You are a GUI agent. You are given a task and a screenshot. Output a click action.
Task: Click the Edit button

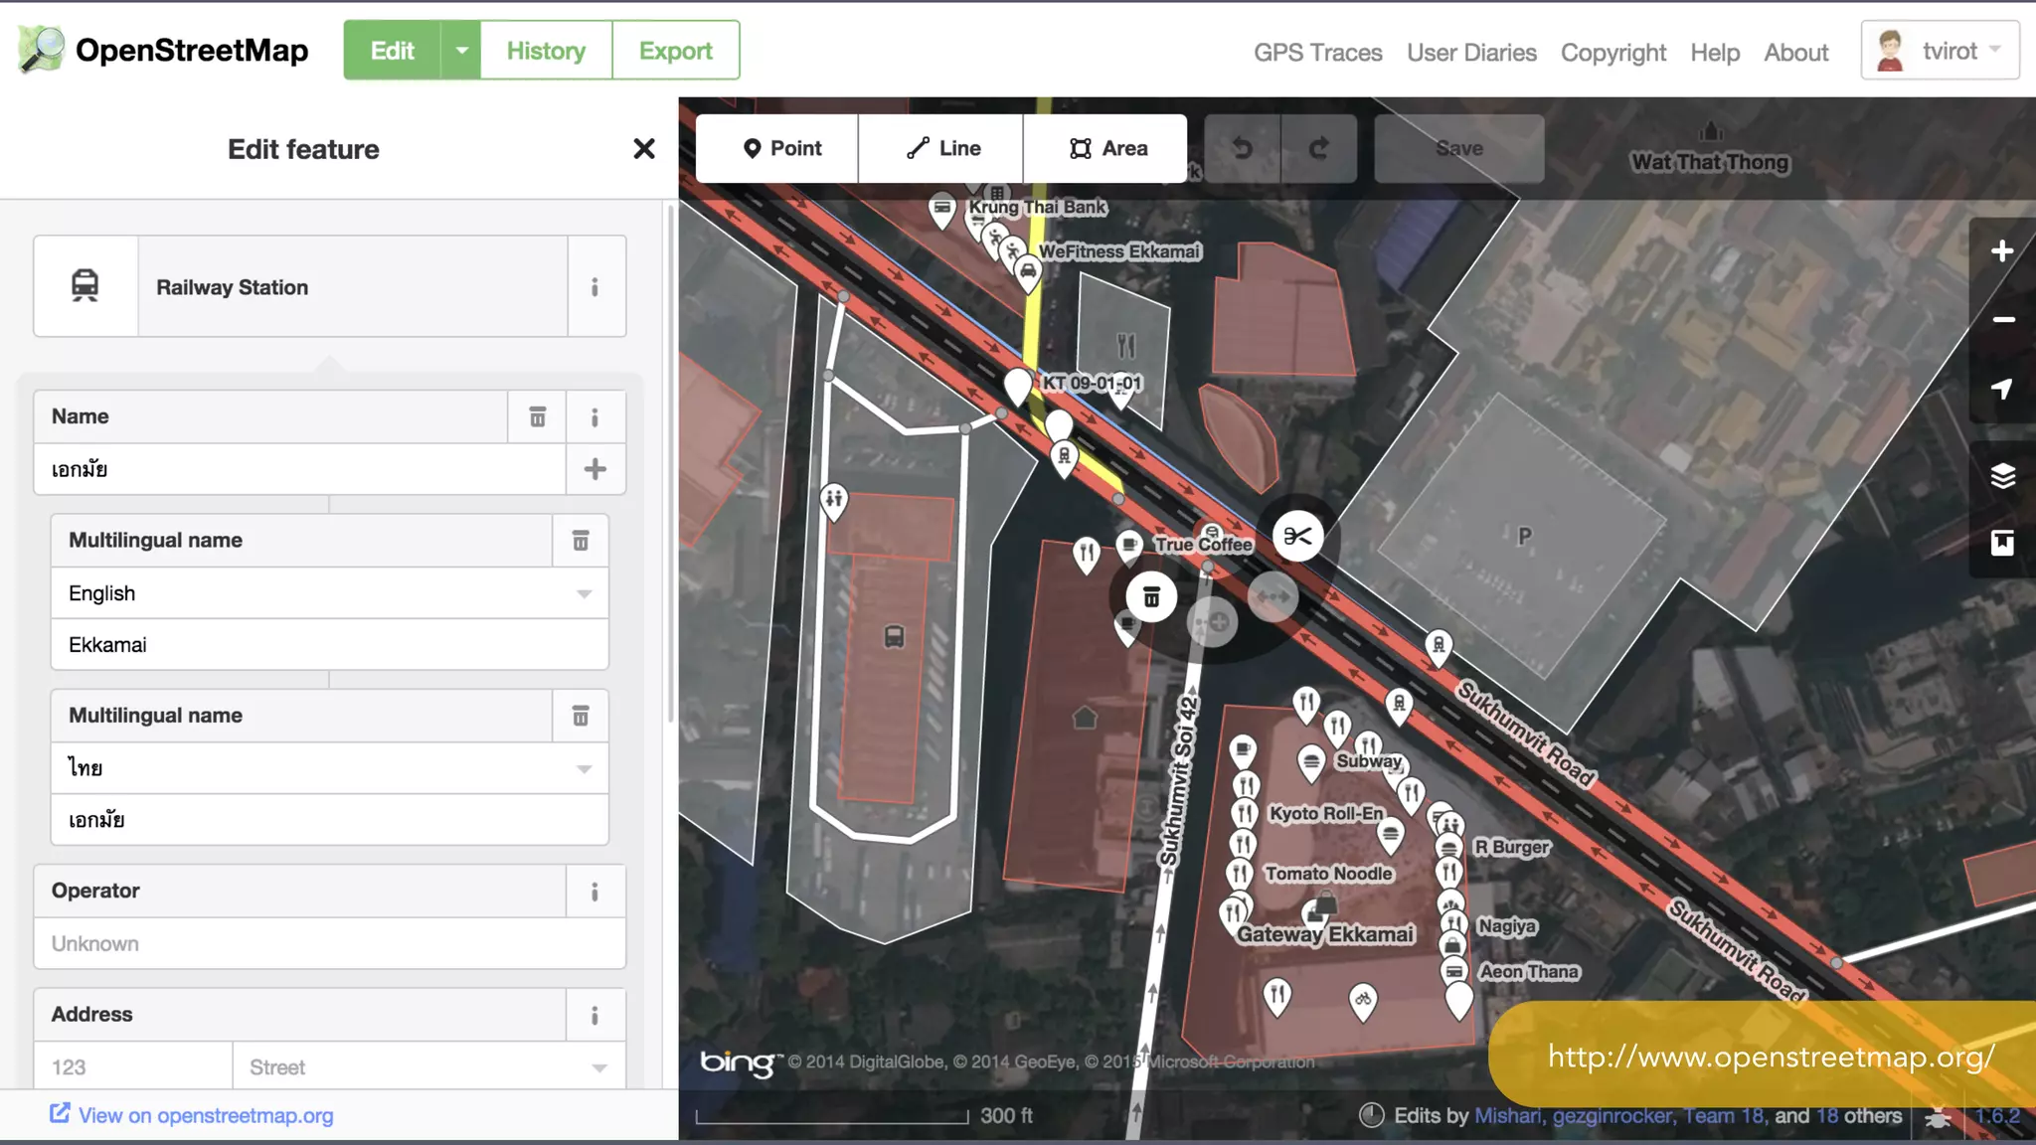[x=393, y=50]
